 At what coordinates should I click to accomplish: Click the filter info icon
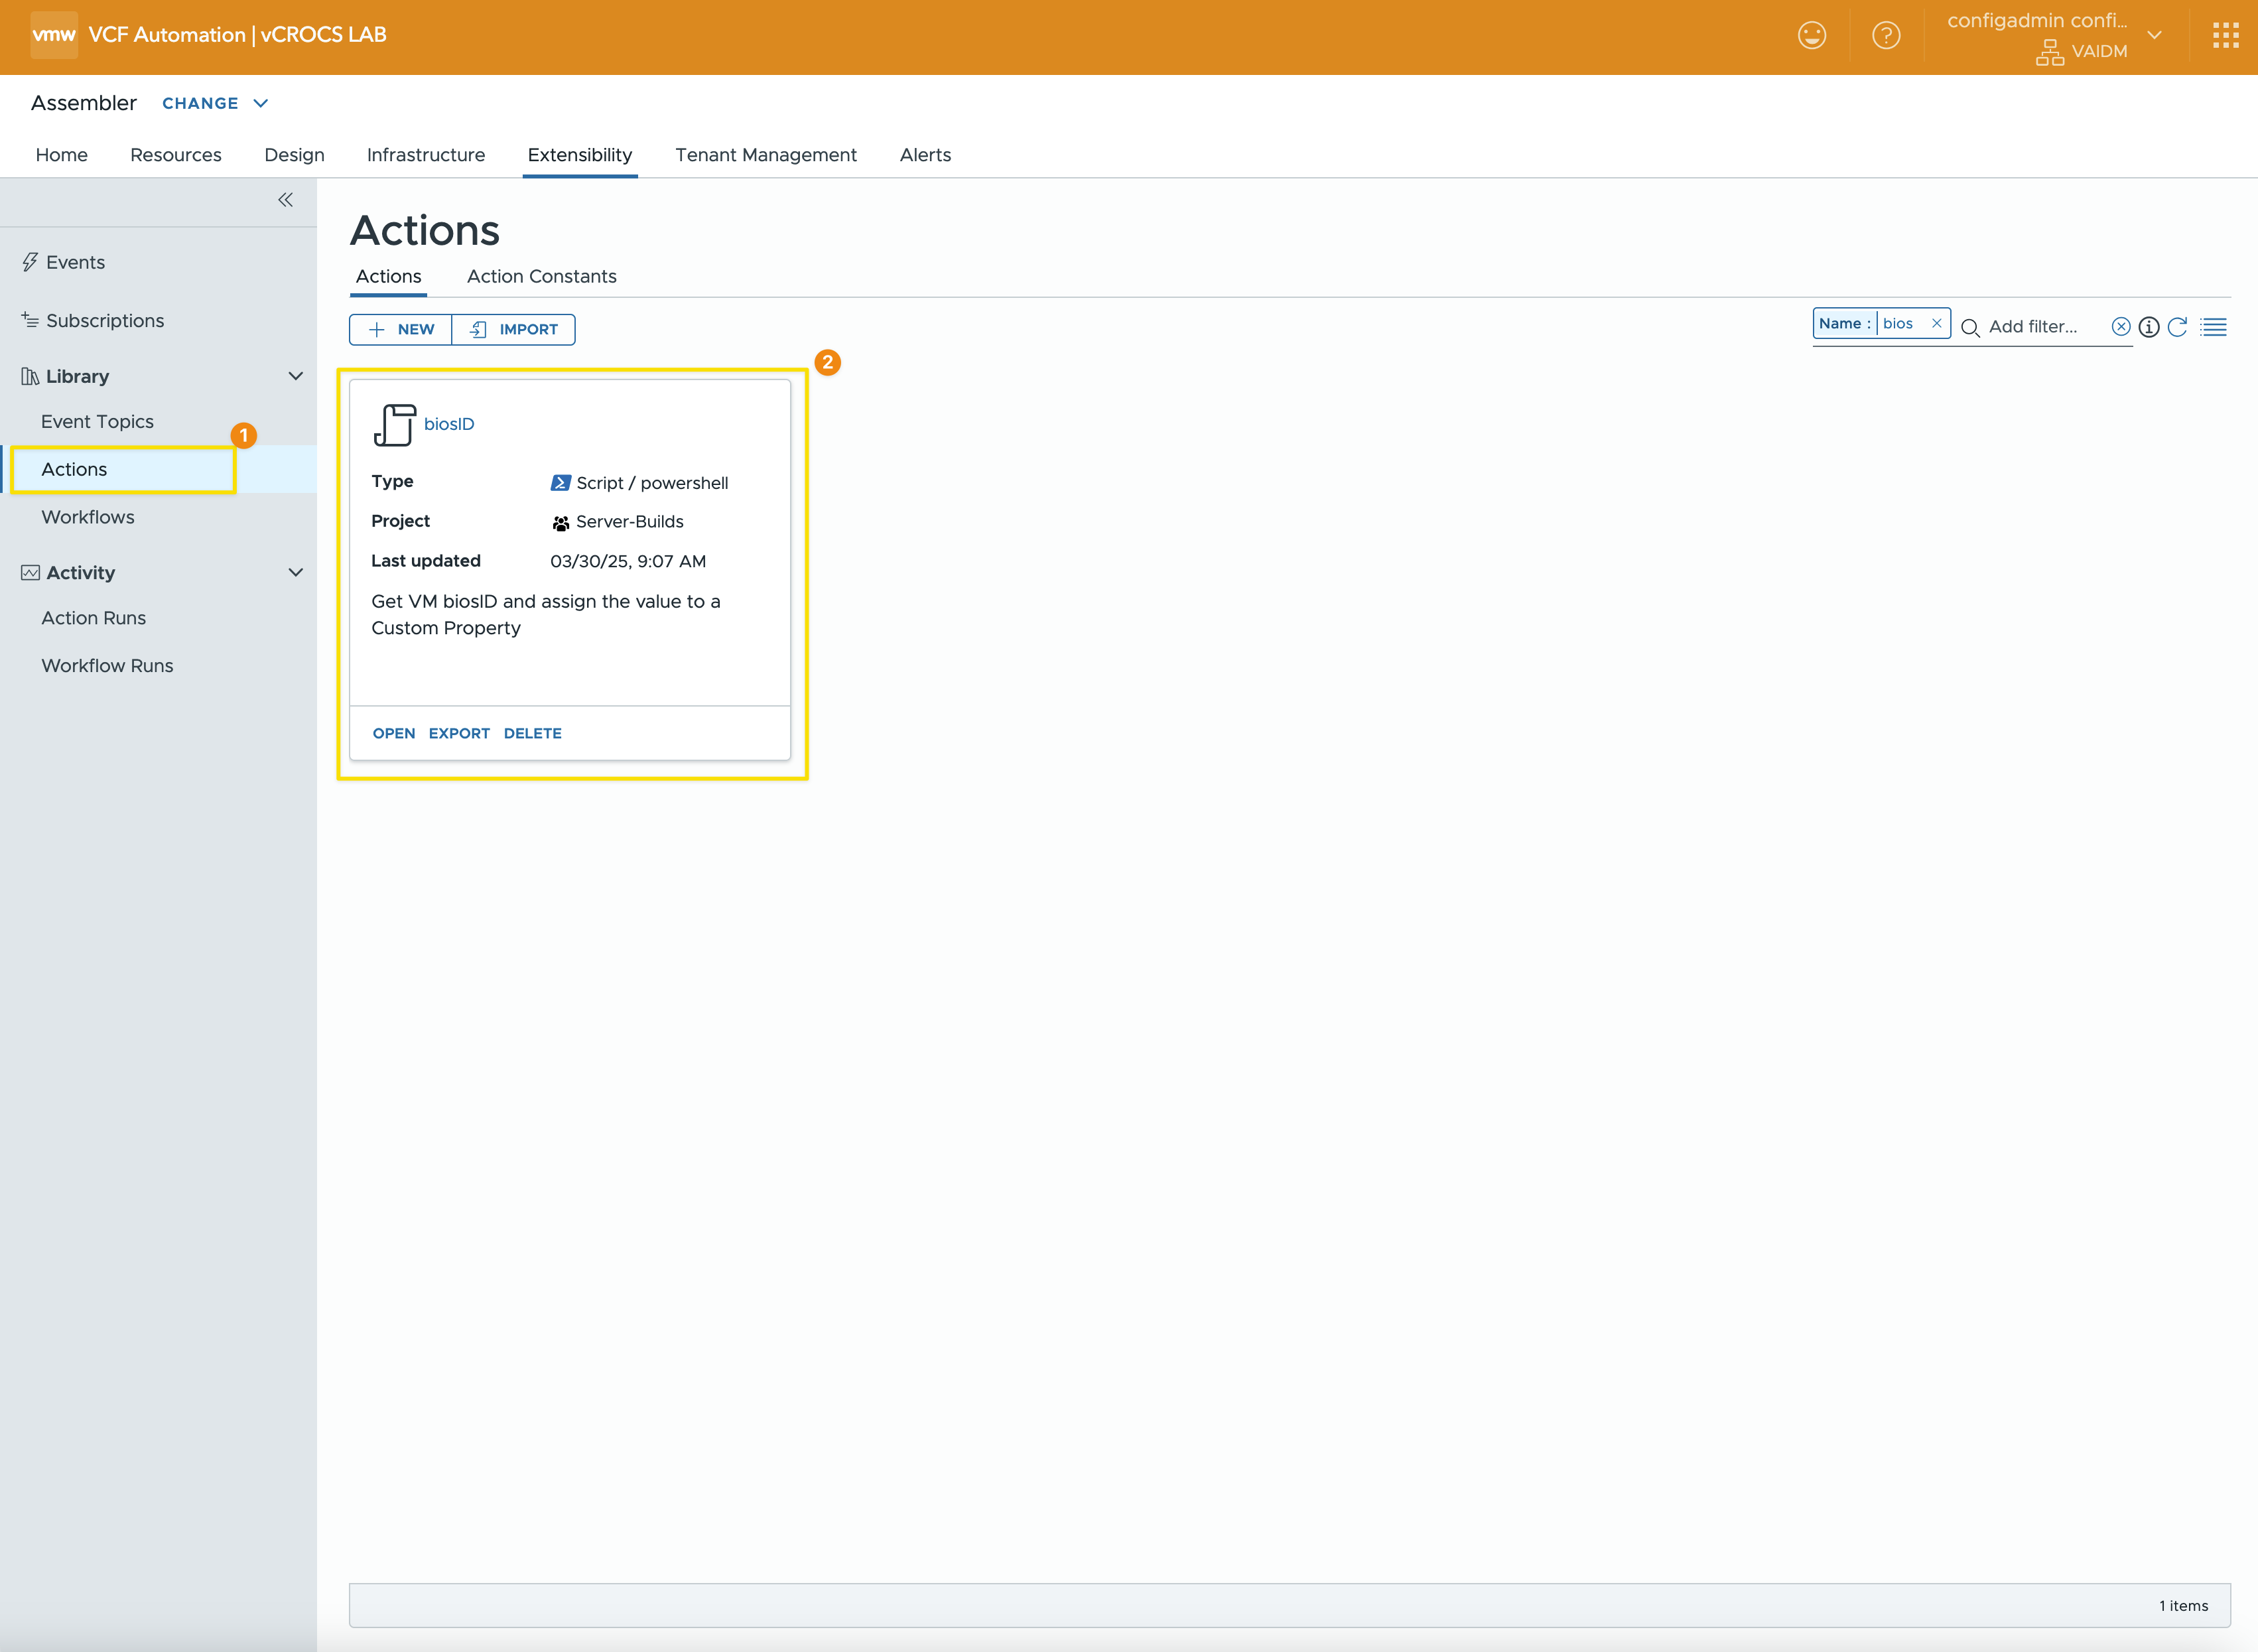point(2148,327)
